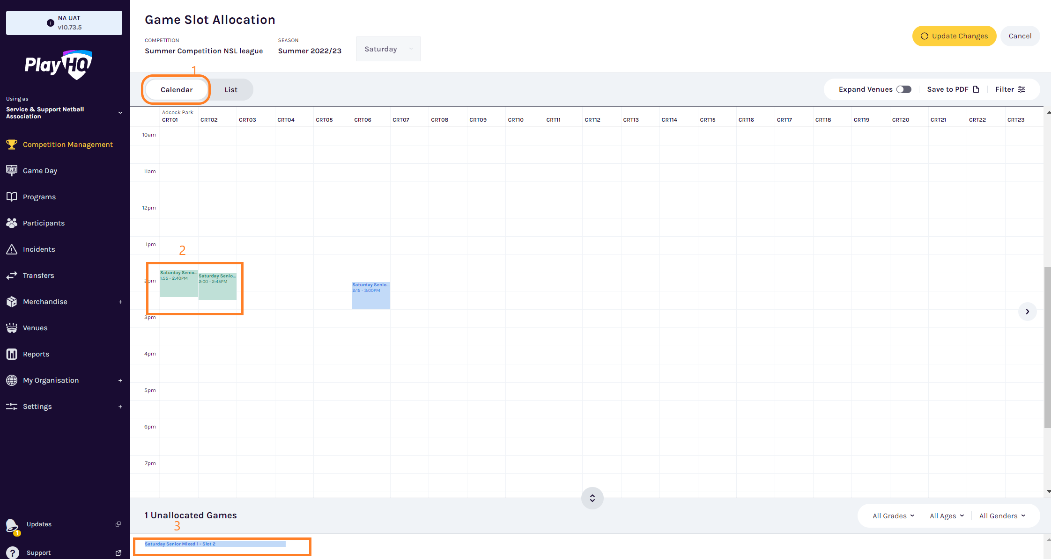Open the All Genders filter dropdown
1051x559 pixels.
[x=1002, y=516]
